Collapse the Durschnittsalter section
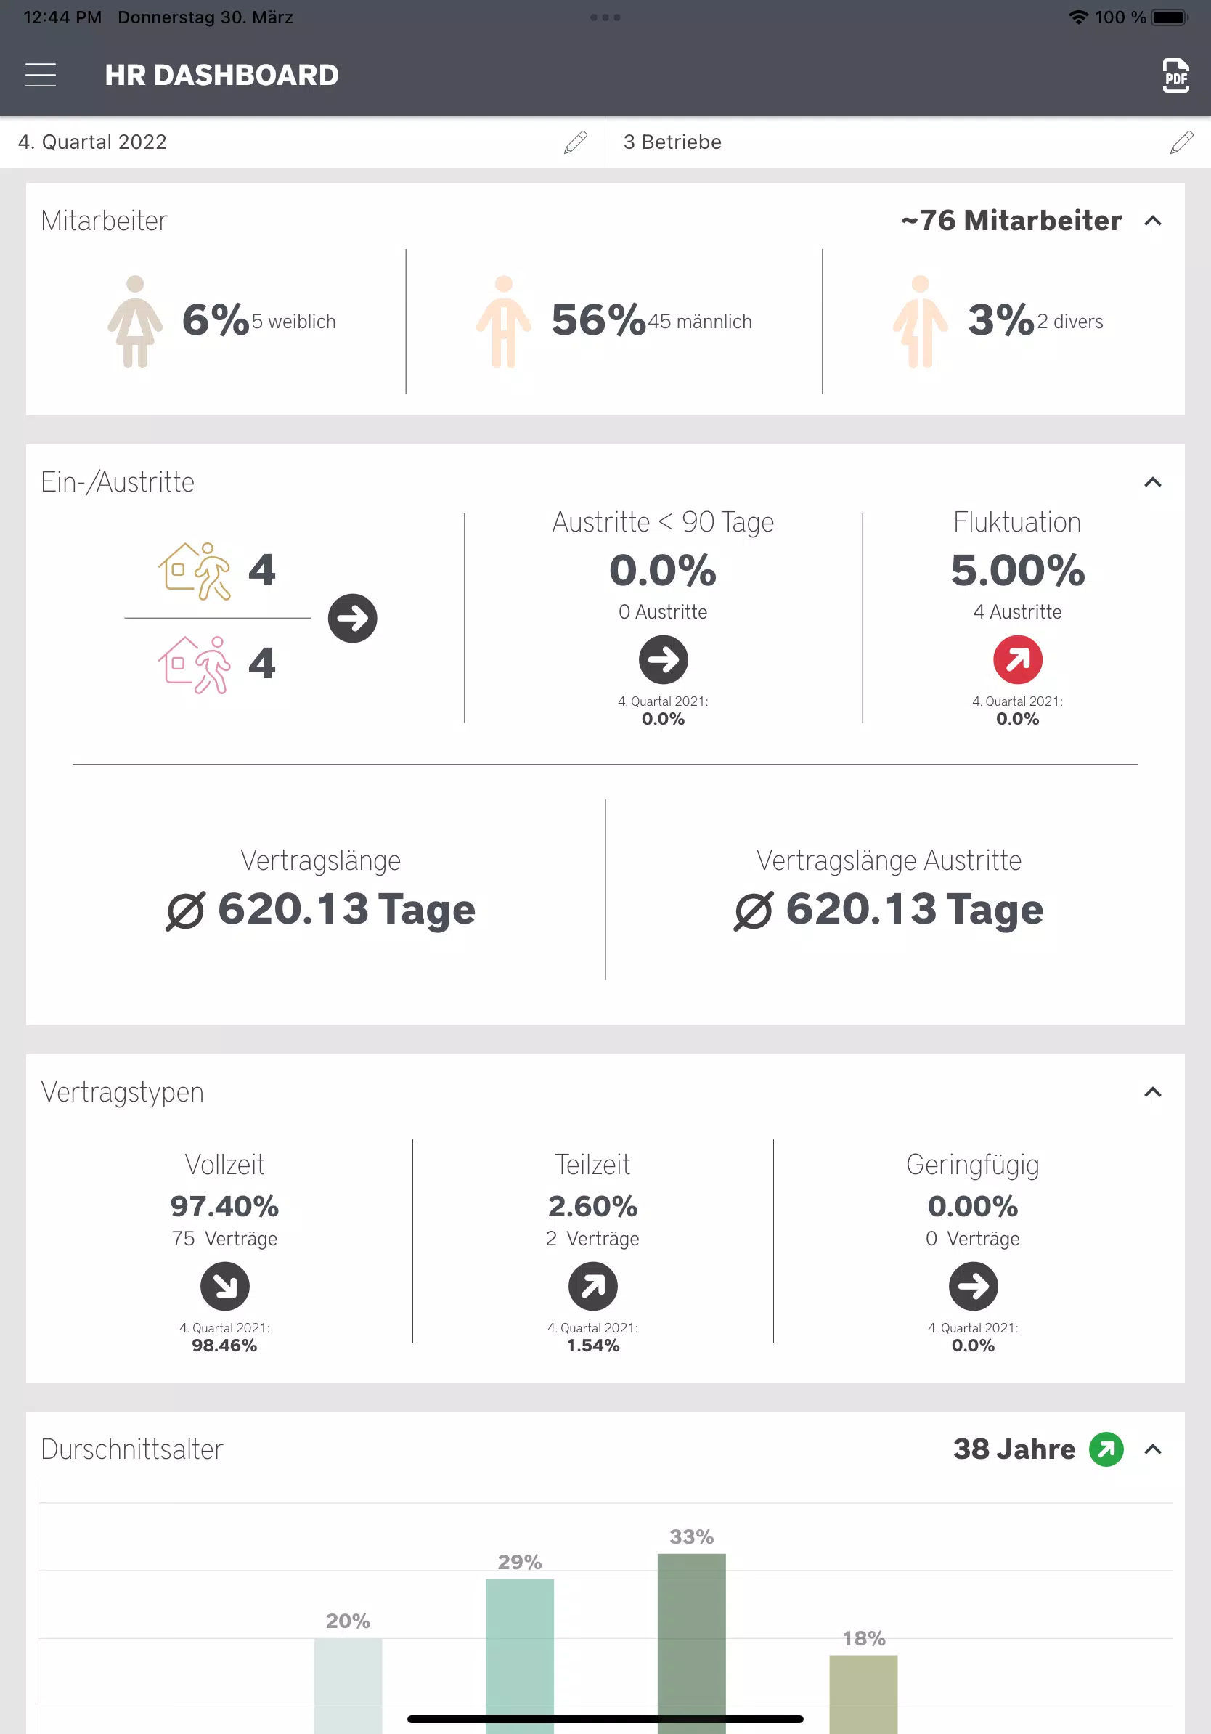 click(x=1152, y=1449)
